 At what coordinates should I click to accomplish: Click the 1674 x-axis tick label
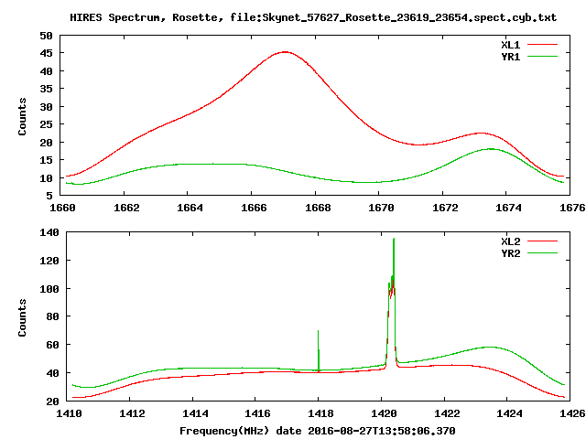point(508,208)
